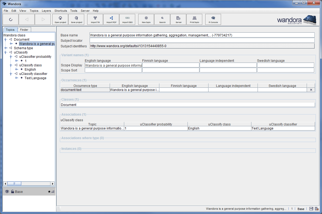Delete document-text occurrence with the x button
This screenshot has width=322, height=214.
(x=311, y=90)
